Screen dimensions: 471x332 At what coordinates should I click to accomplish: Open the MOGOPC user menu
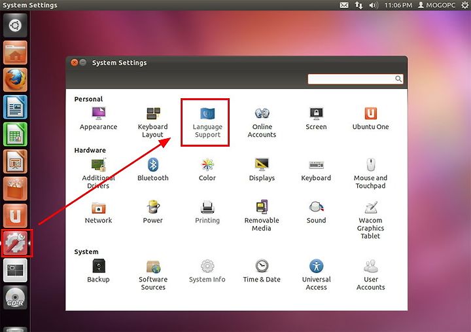pyautogui.click(x=437, y=5)
